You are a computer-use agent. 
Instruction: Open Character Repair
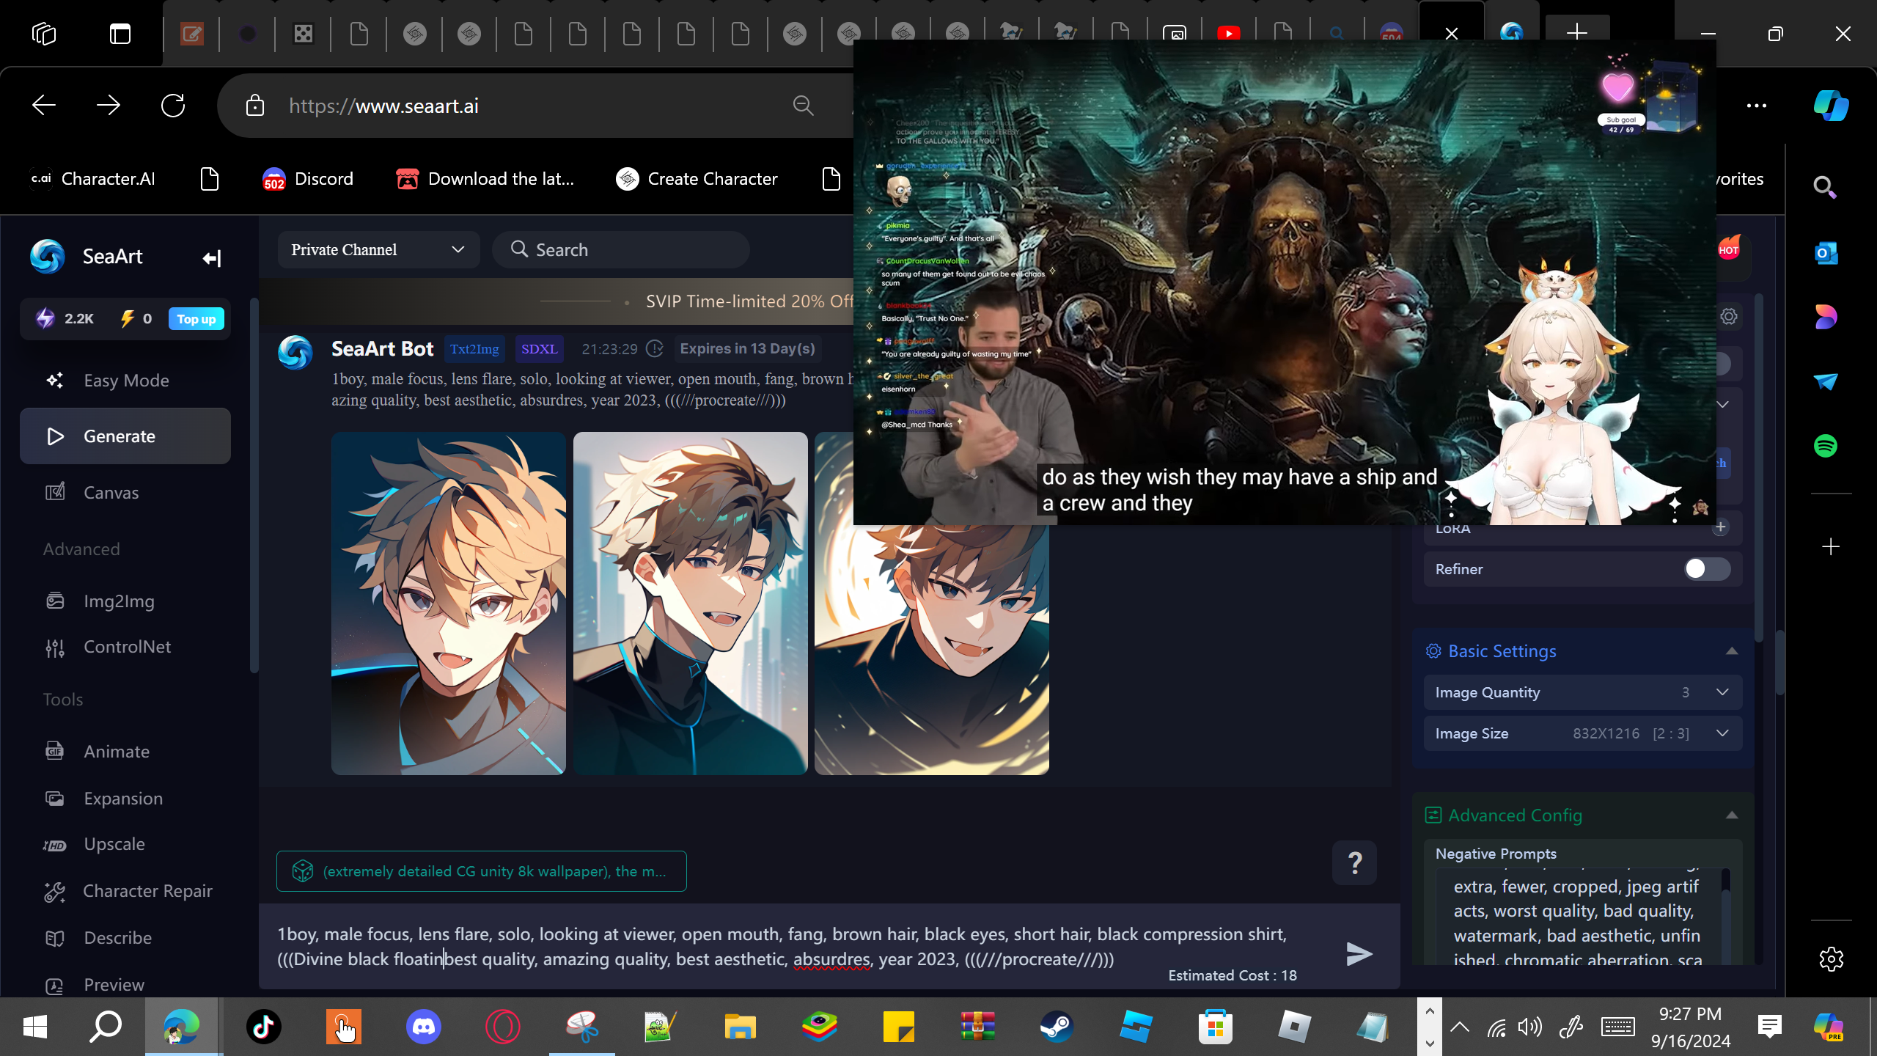tap(125, 891)
